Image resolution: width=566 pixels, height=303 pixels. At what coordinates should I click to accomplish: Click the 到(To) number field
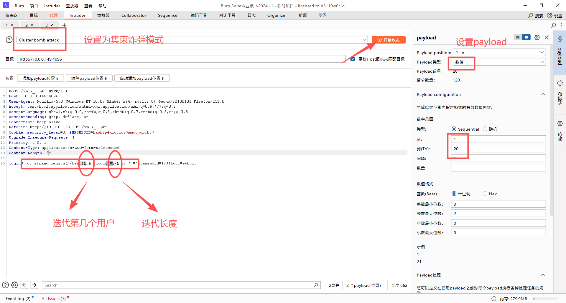[x=498, y=149]
